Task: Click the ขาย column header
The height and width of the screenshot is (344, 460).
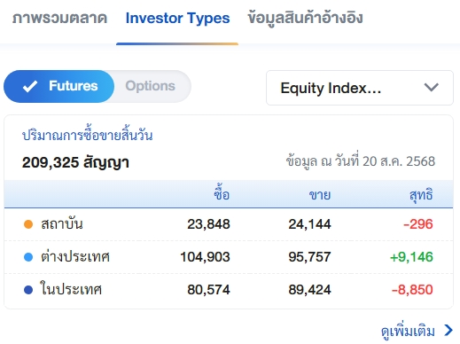Action: click(x=320, y=195)
